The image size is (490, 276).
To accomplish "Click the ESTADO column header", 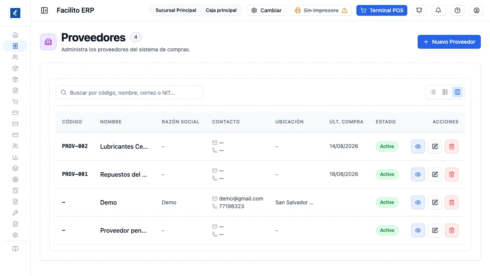I will (x=386, y=122).
